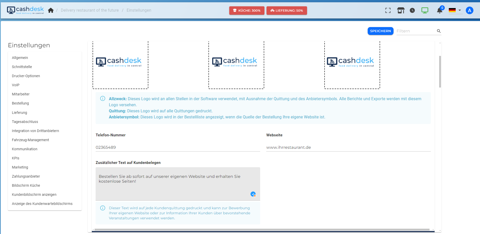This screenshot has height=234, width=480.
Task: Focus the Filtern search field
Action: tap(416, 31)
